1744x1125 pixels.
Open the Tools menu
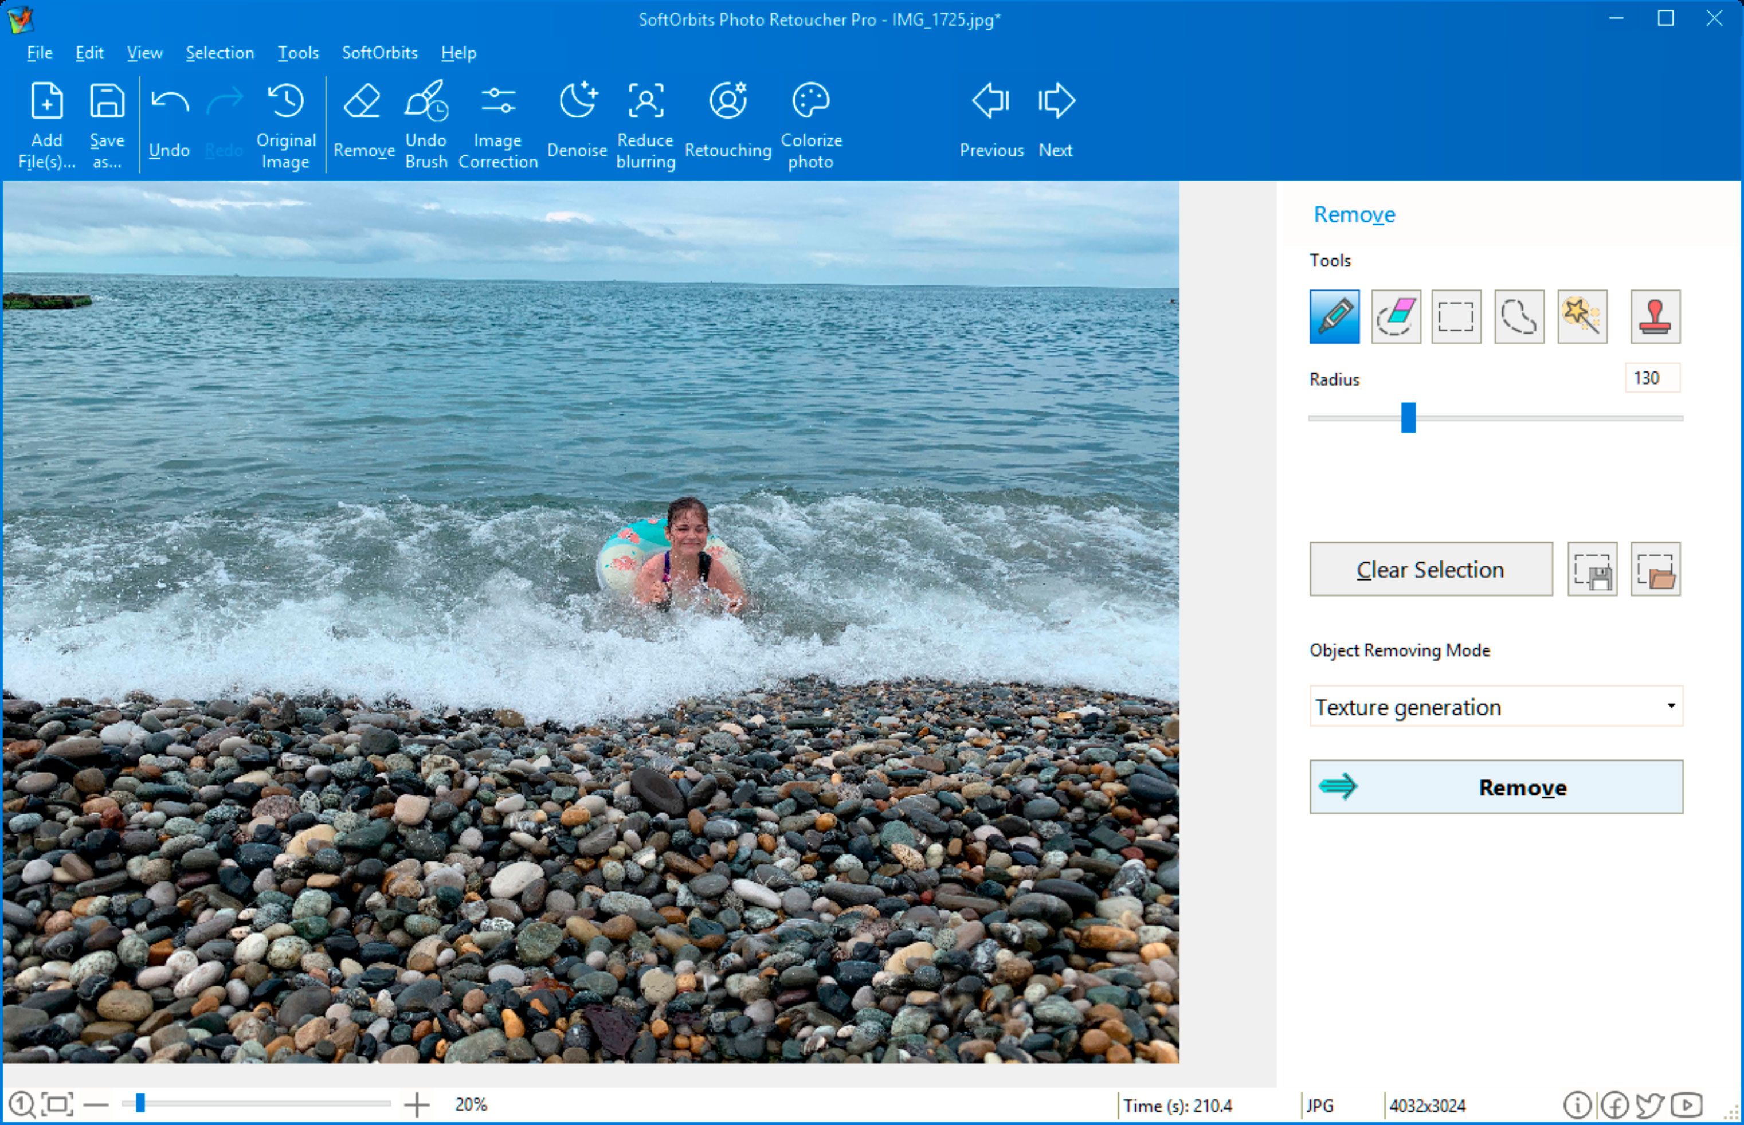296,52
